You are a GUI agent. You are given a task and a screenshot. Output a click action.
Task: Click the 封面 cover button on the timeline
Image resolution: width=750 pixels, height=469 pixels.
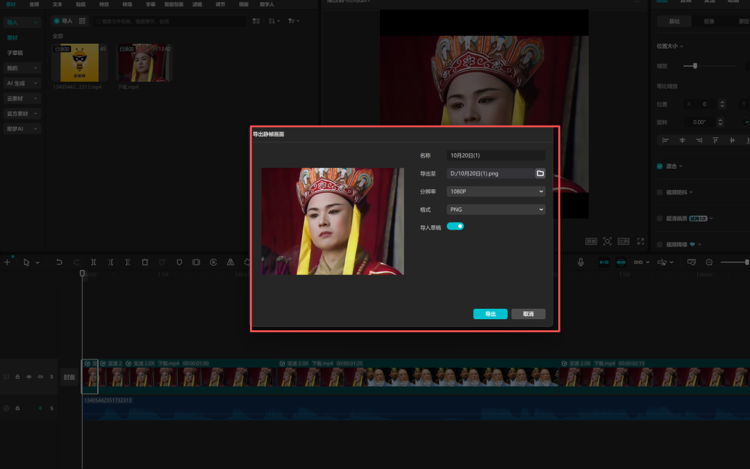69,377
